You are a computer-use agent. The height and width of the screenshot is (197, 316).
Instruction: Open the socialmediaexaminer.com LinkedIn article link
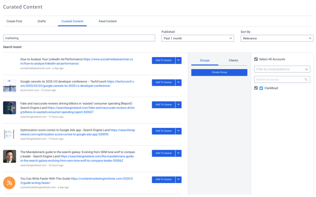77,61
